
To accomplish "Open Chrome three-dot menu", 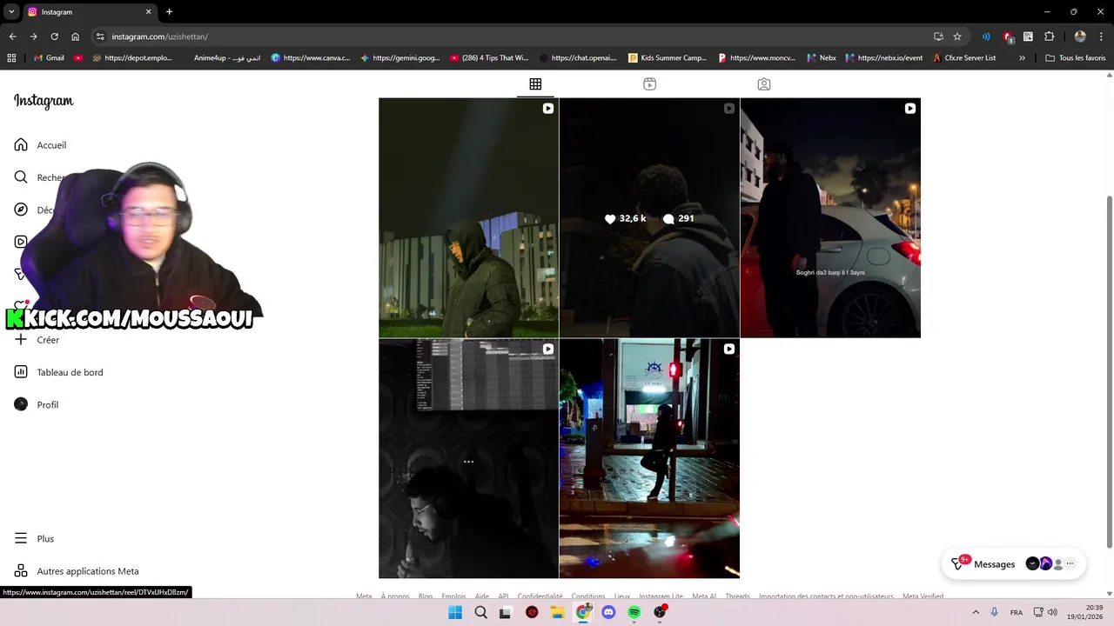I will click(x=1101, y=37).
